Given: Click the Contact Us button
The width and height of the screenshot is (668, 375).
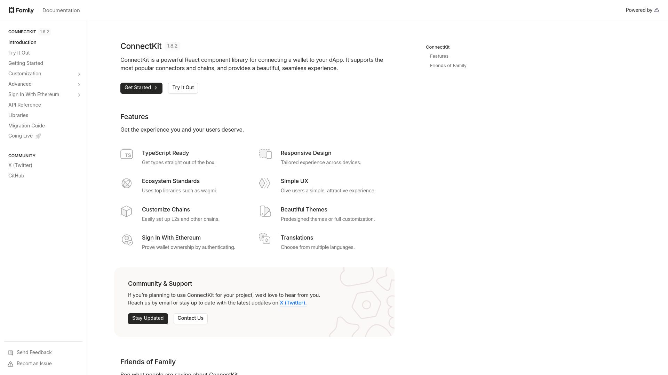Looking at the screenshot, I should click(190, 318).
